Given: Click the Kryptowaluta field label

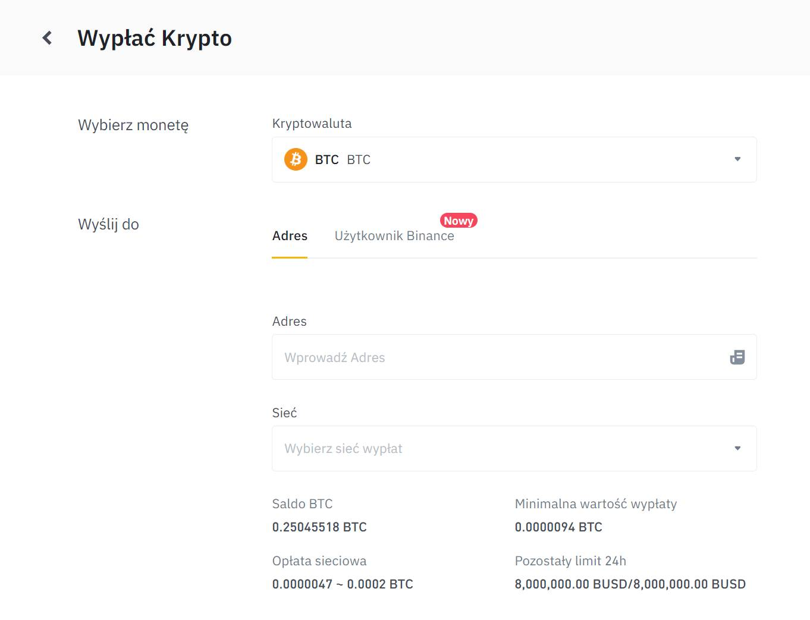Looking at the screenshot, I should pos(312,124).
